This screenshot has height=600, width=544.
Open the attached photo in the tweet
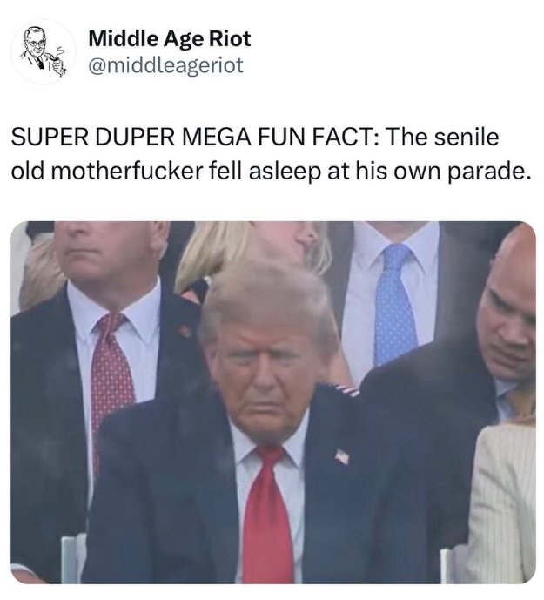click(x=273, y=402)
